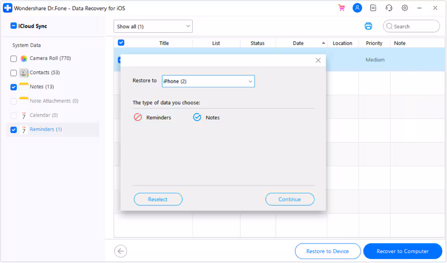Click the Reselect button
The height and width of the screenshot is (263, 447).
[158, 199]
